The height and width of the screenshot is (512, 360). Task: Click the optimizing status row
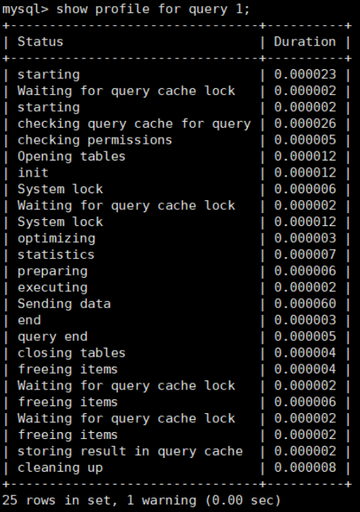[x=177, y=238]
